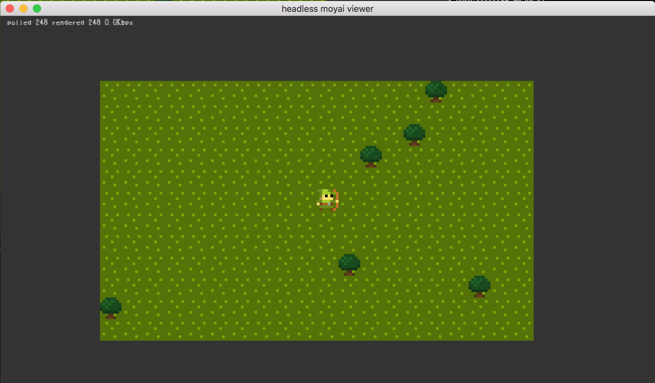Click the tree cut off at field's top edge

(436, 91)
